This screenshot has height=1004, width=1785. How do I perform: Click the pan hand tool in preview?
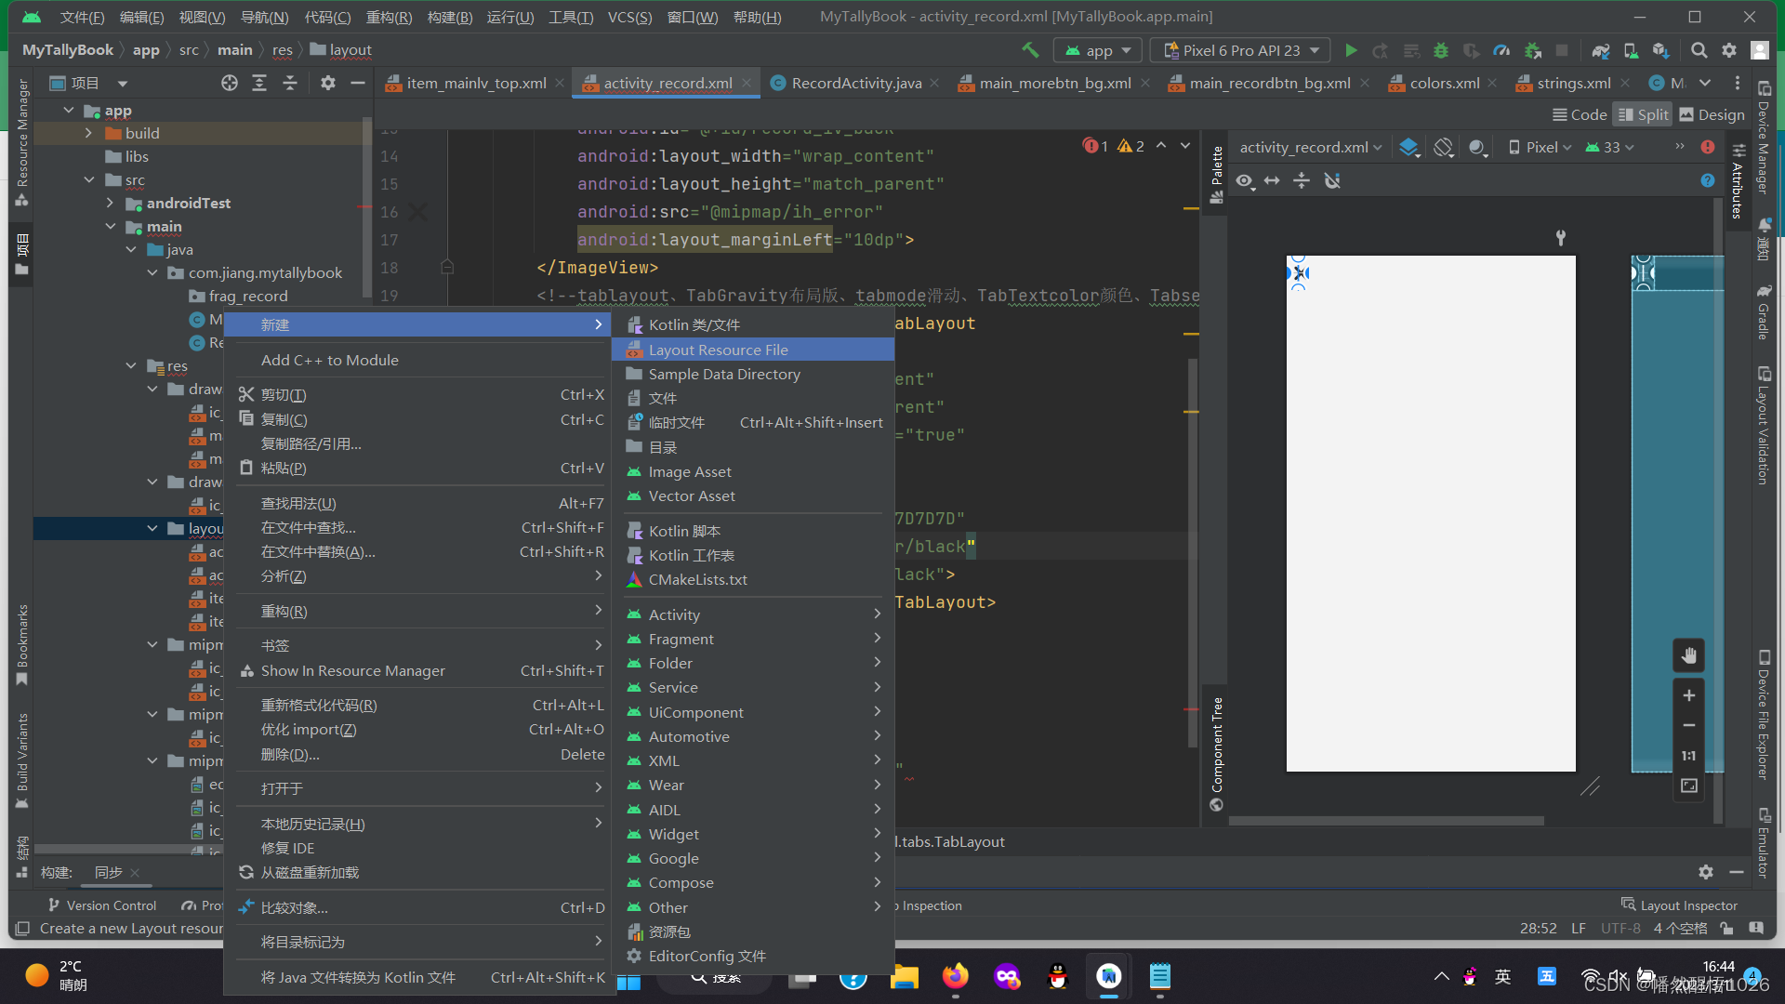click(x=1689, y=655)
